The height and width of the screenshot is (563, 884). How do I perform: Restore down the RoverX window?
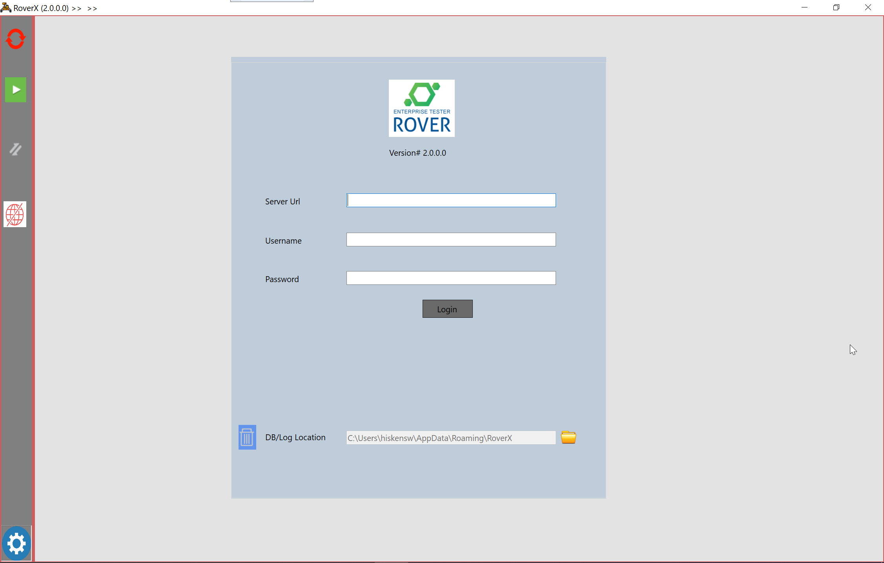(836, 7)
